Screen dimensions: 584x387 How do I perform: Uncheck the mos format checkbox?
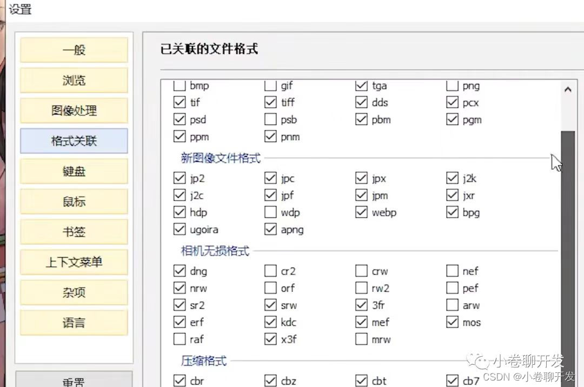tap(452, 322)
